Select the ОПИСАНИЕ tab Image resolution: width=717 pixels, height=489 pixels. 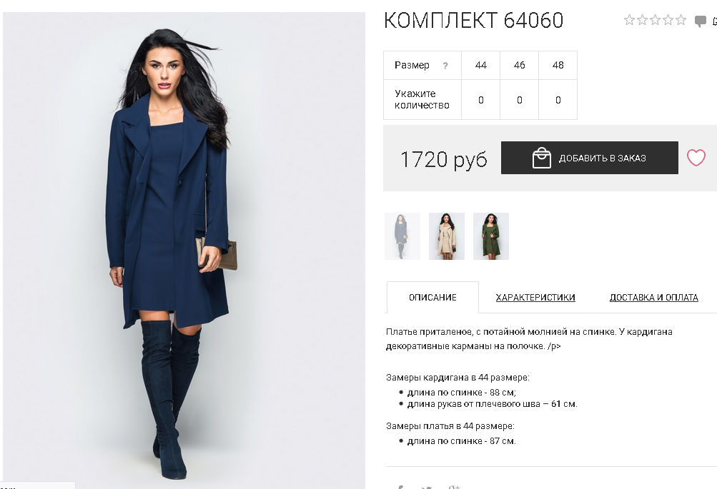[x=432, y=298]
